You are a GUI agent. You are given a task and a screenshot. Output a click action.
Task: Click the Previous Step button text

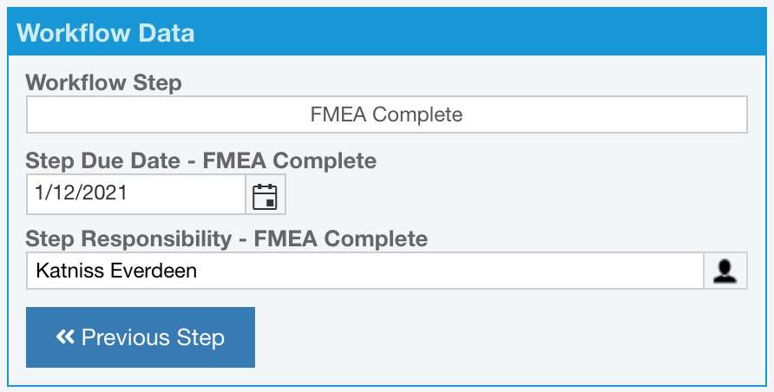pyautogui.click(x=153, y=337)
